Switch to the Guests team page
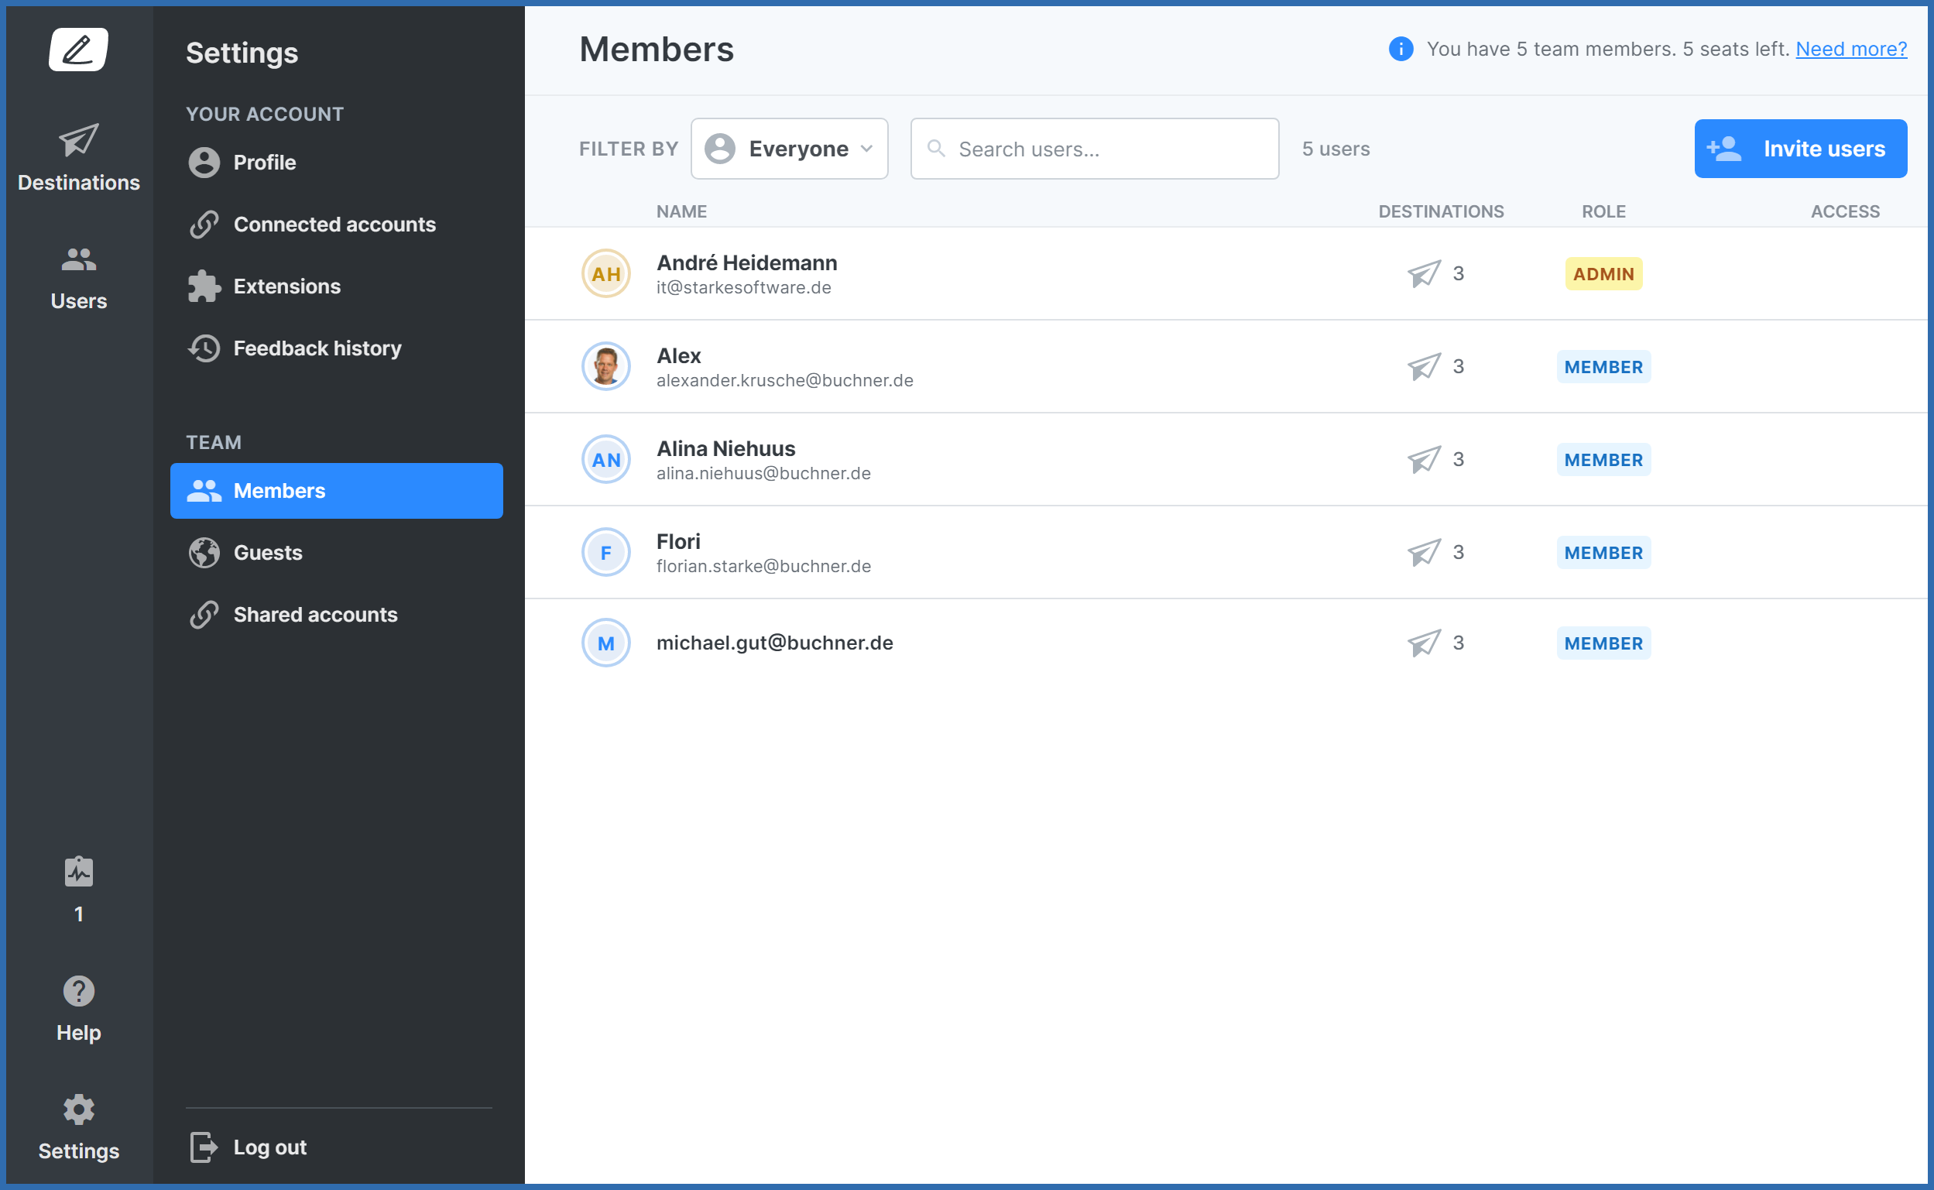Viewport: 1934px width, 1190px height. (268, 553)
